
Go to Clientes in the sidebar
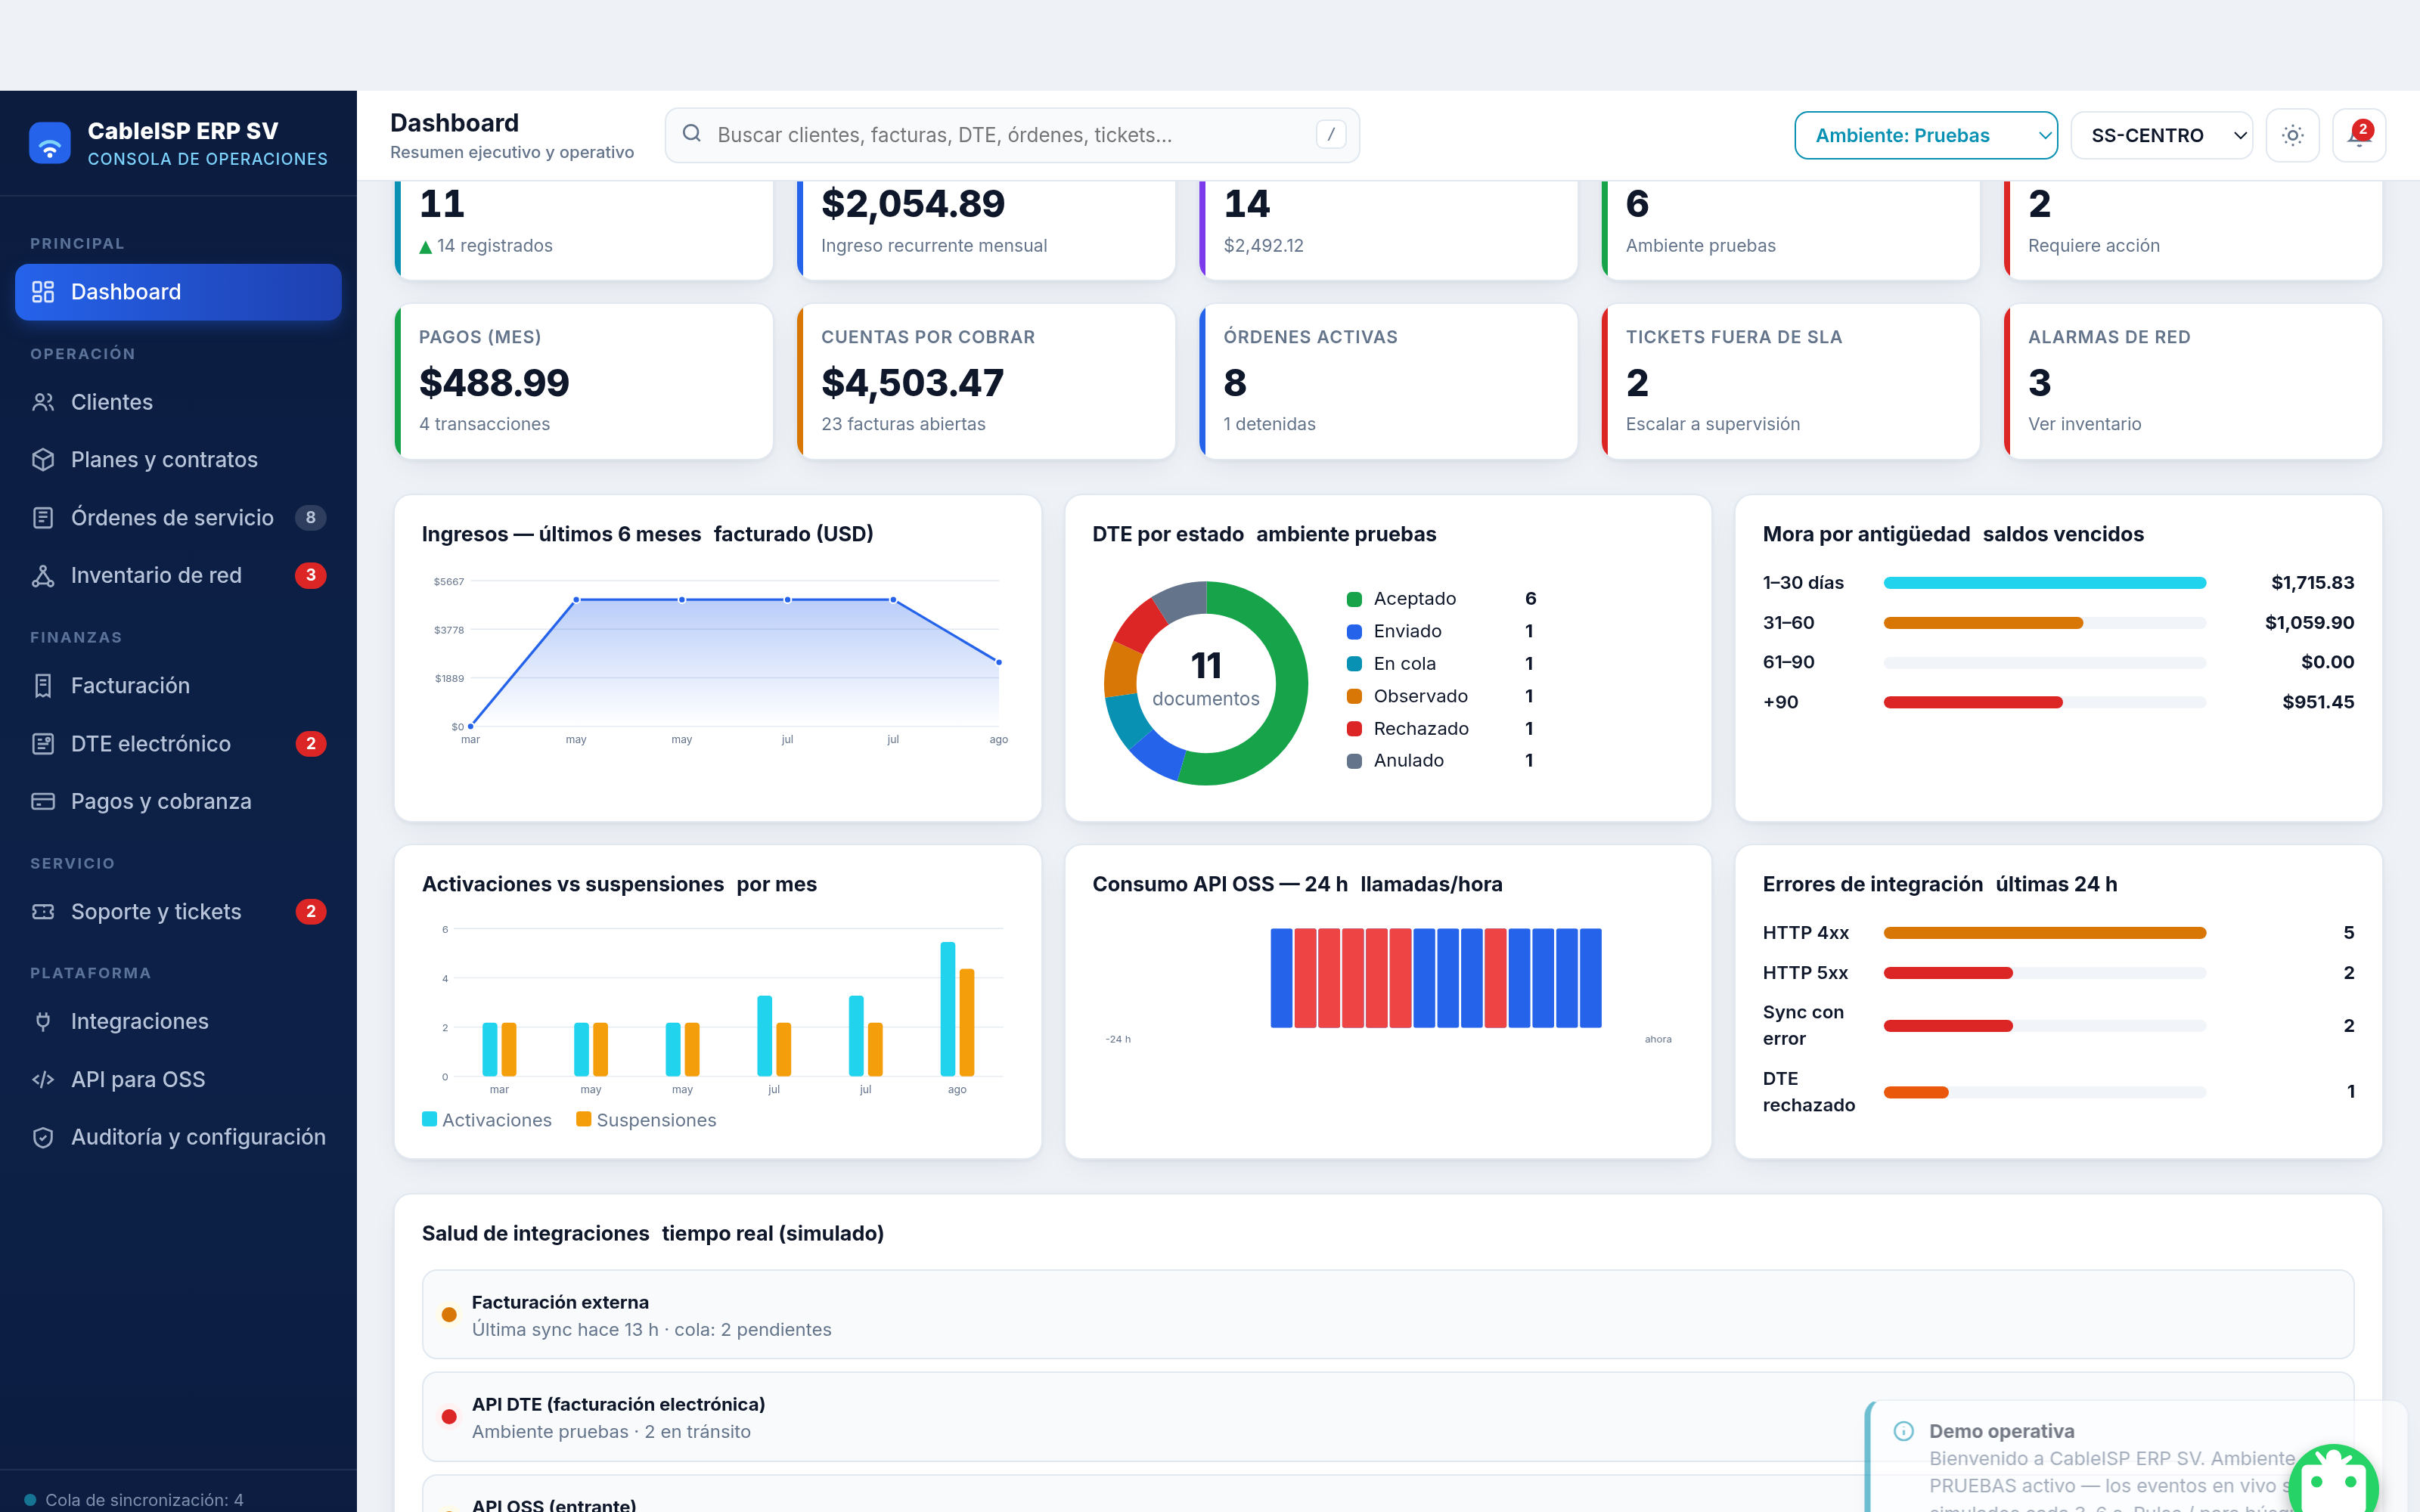178,402
